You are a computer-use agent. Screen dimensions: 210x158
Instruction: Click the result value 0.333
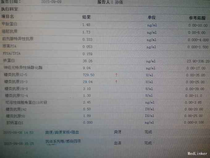tap(87, 39)
